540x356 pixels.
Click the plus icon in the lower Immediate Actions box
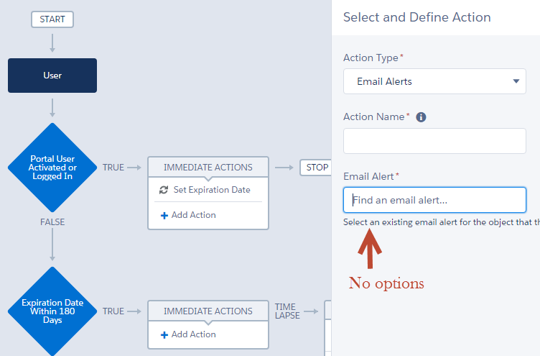[x=164, y=334]
